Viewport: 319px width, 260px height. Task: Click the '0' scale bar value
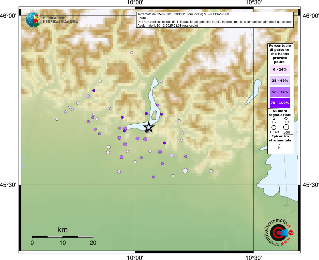click(x=32, y=243)
